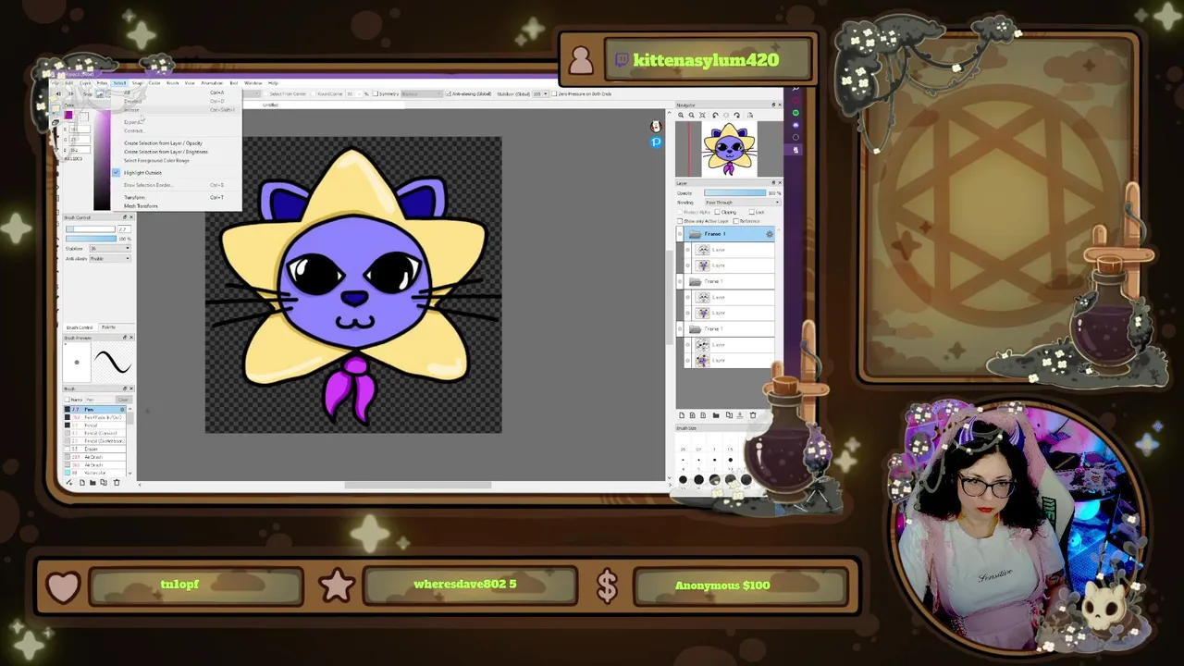Click the Clear button in the Brush panel
This screenshot has height=666, width=1184.
pos(123,400)
